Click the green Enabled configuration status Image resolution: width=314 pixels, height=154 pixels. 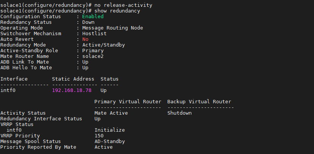pos(93,17)
